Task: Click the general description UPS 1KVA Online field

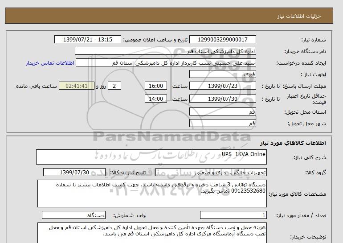Action: pyautogui.click(x=151, y=157)
